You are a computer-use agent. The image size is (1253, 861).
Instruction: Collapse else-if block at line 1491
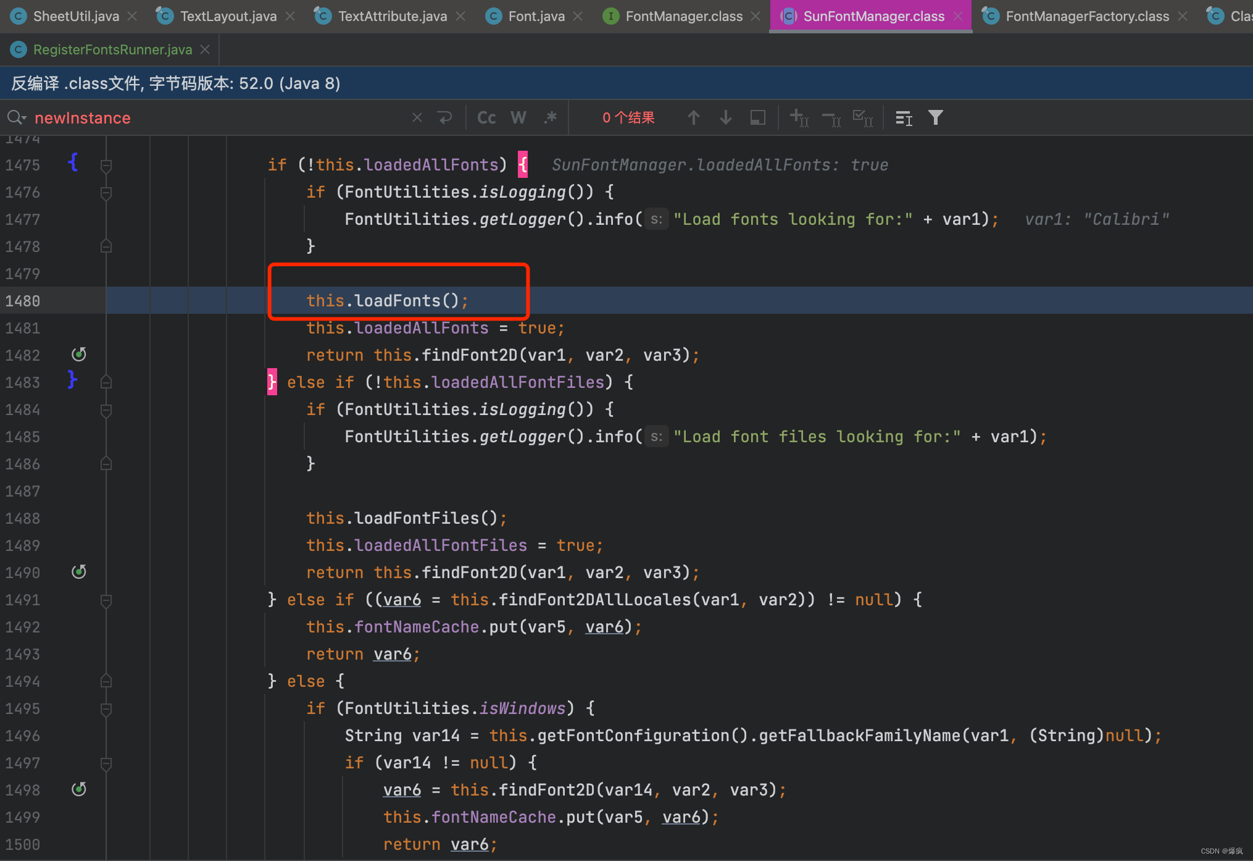click(x=106, y=600)
